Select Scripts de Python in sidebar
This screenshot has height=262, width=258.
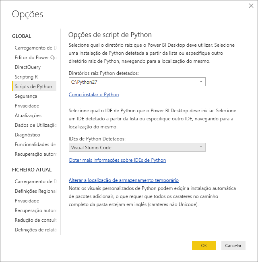pos(34,87)
